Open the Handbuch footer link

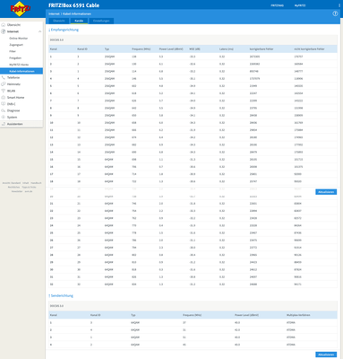coord(36,183)
